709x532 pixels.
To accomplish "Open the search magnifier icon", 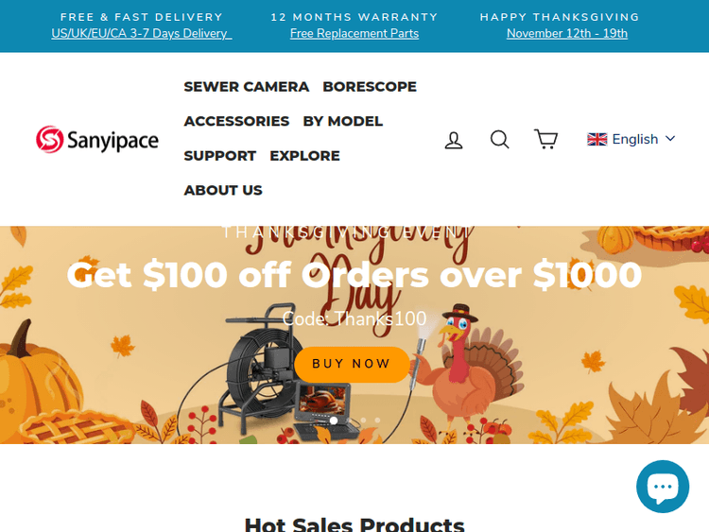I will (500, 140).
